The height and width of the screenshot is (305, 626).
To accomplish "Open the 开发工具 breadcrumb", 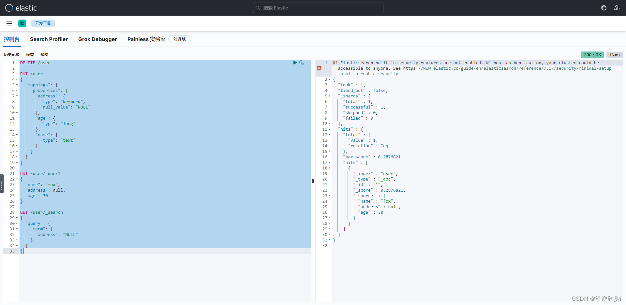I will click(43, 23).
